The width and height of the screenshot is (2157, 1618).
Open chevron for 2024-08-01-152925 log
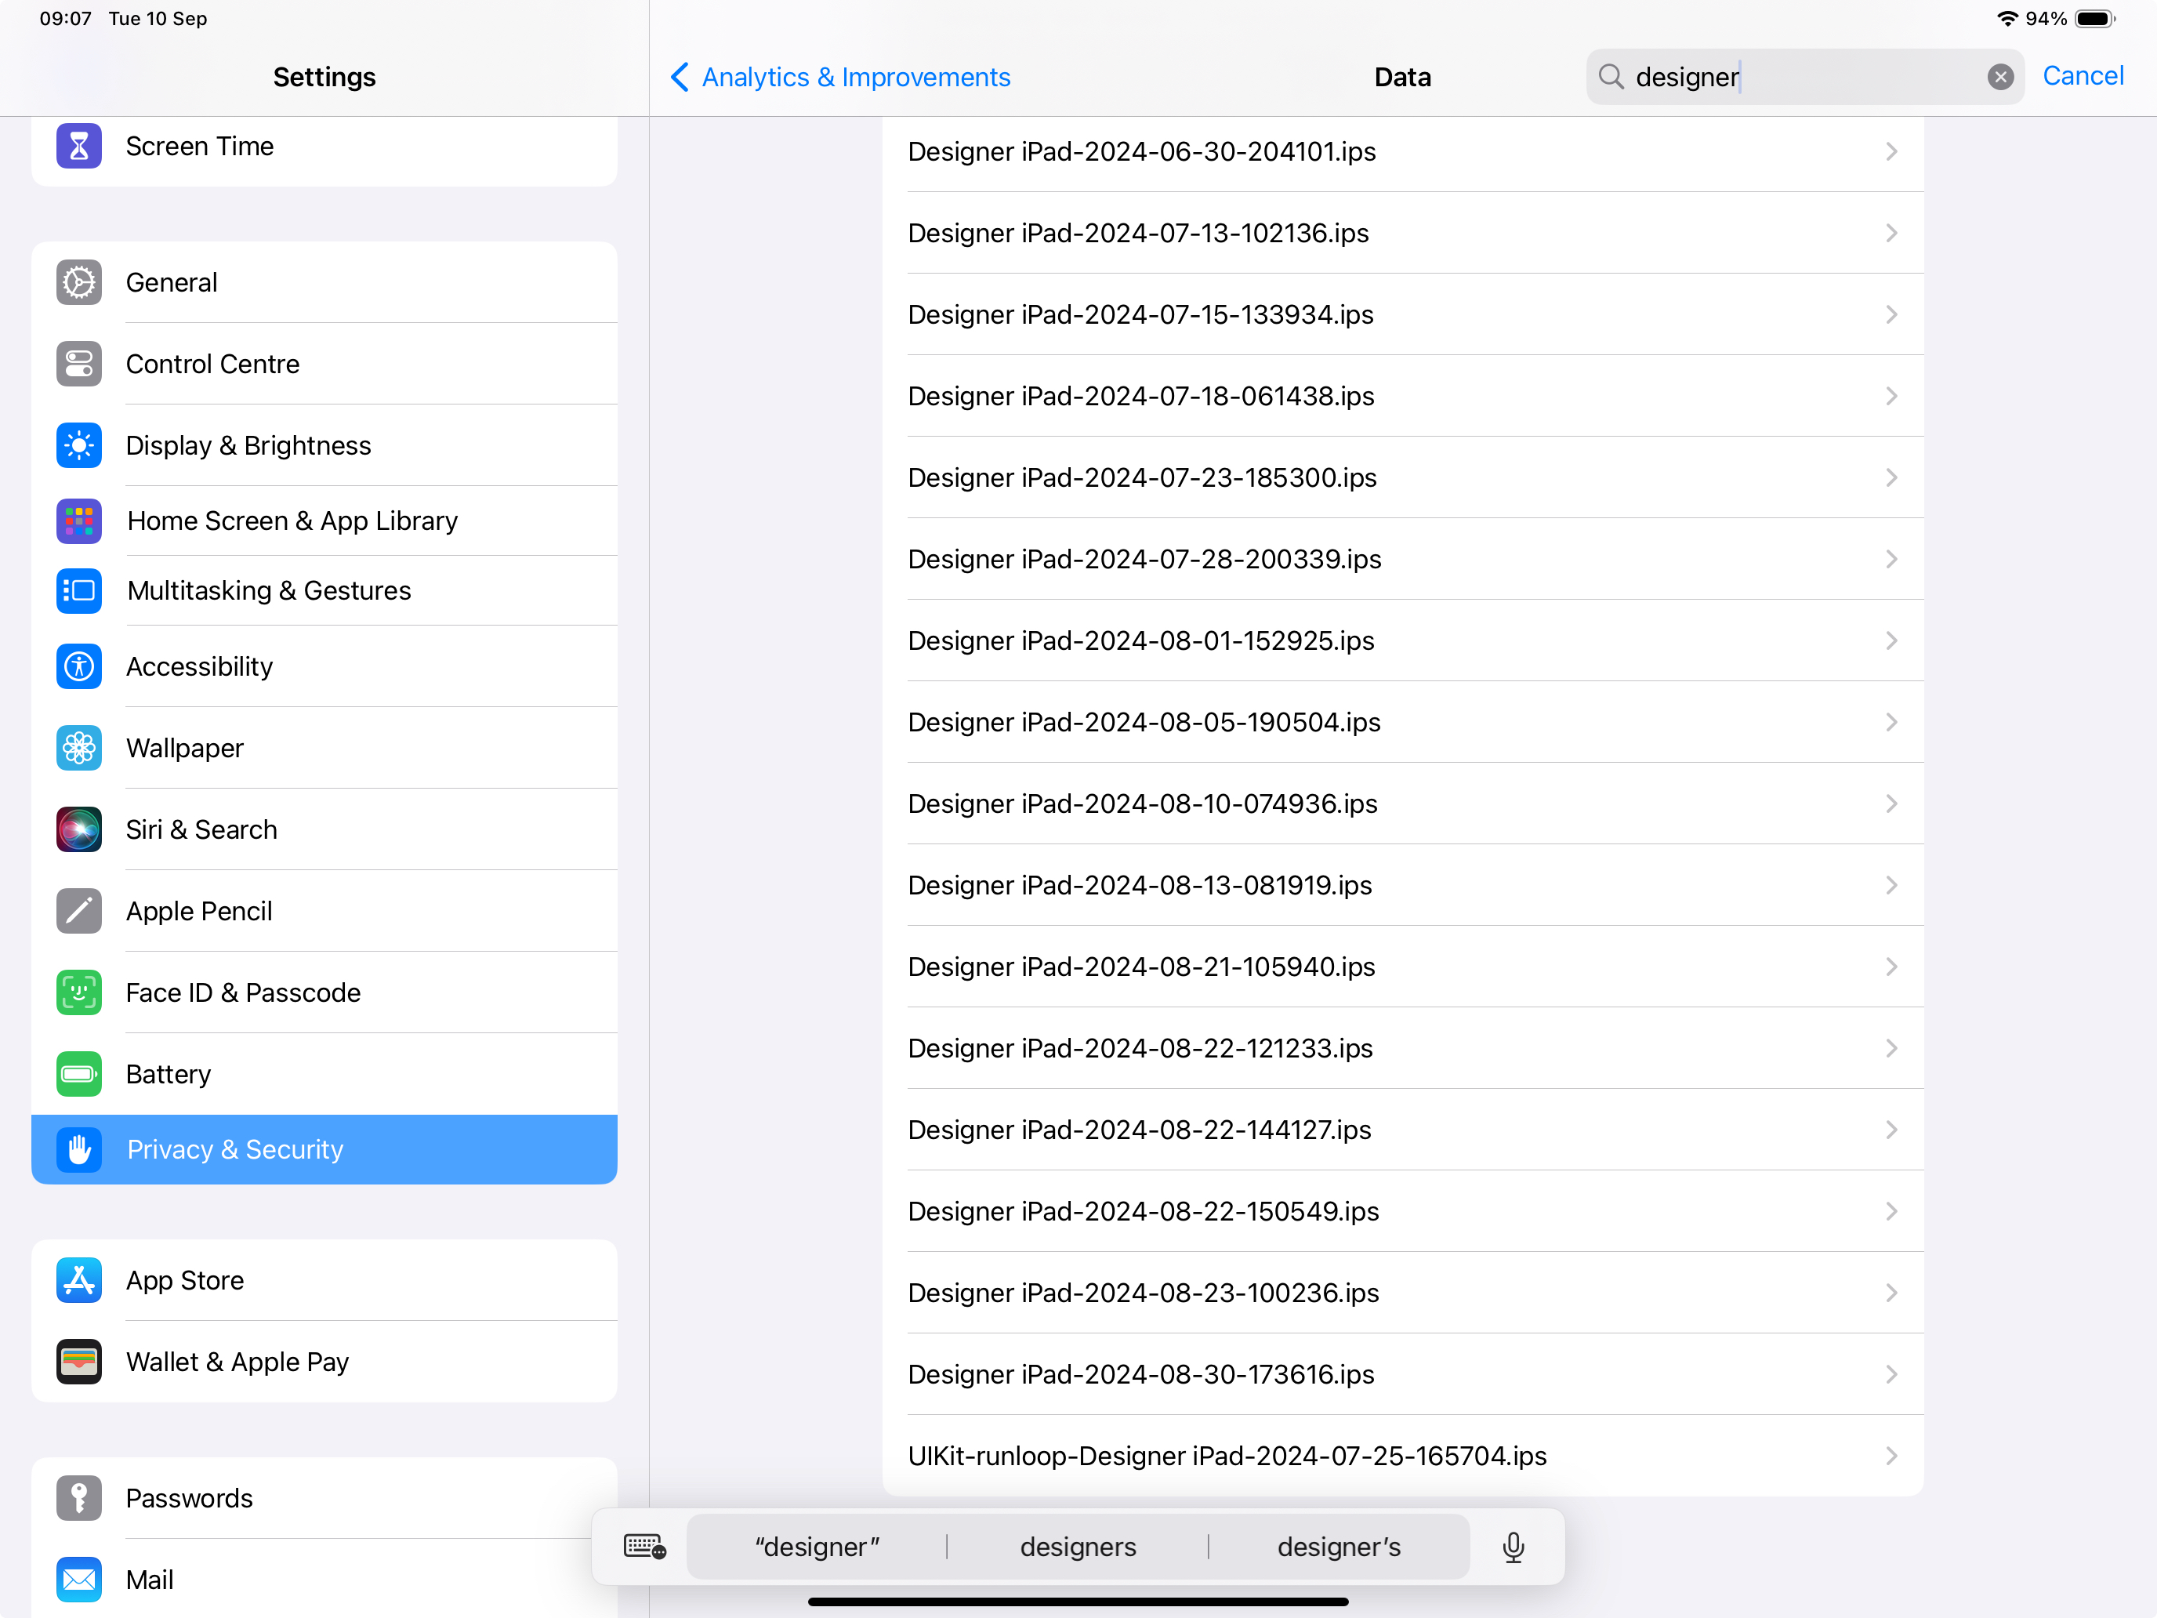(x=1892, y=640)
